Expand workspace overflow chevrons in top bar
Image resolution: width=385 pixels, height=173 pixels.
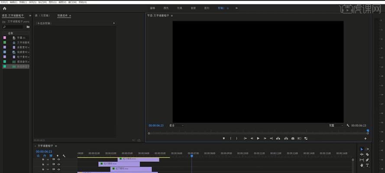[236, 8]
